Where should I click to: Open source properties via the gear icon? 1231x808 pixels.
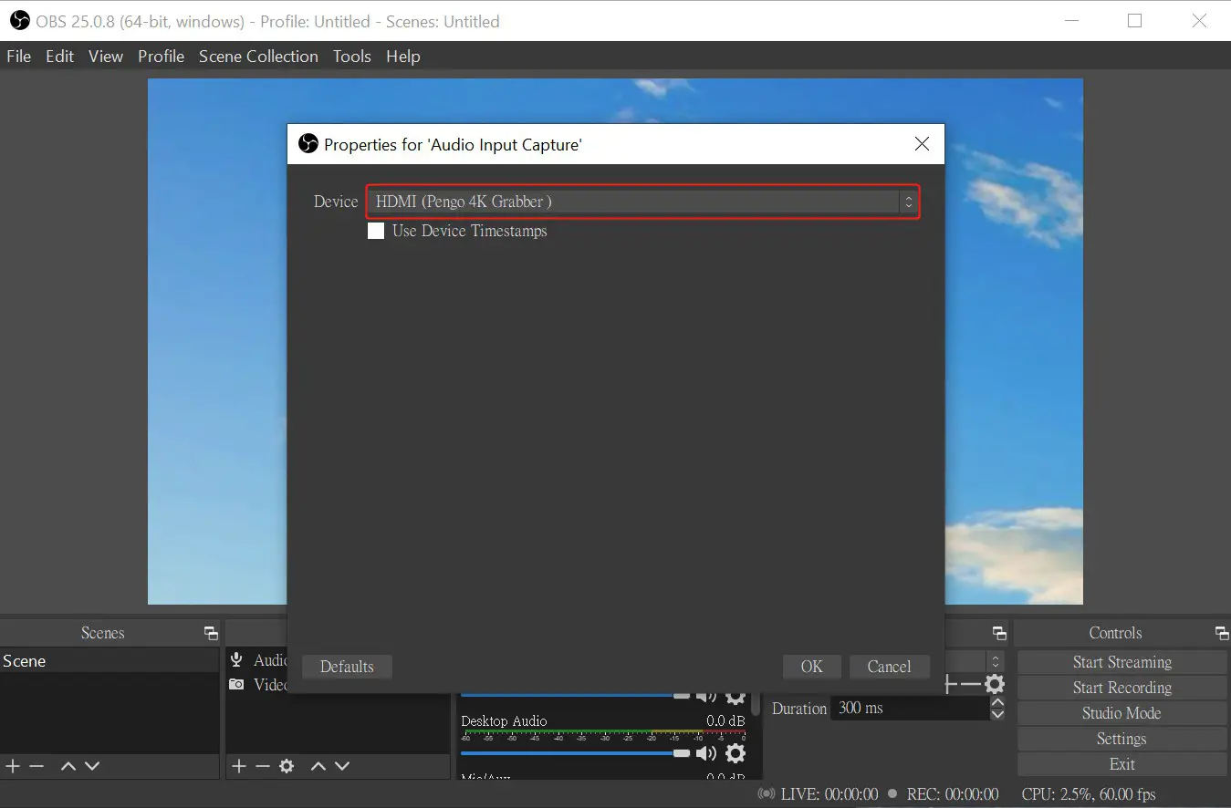[287, 767]
